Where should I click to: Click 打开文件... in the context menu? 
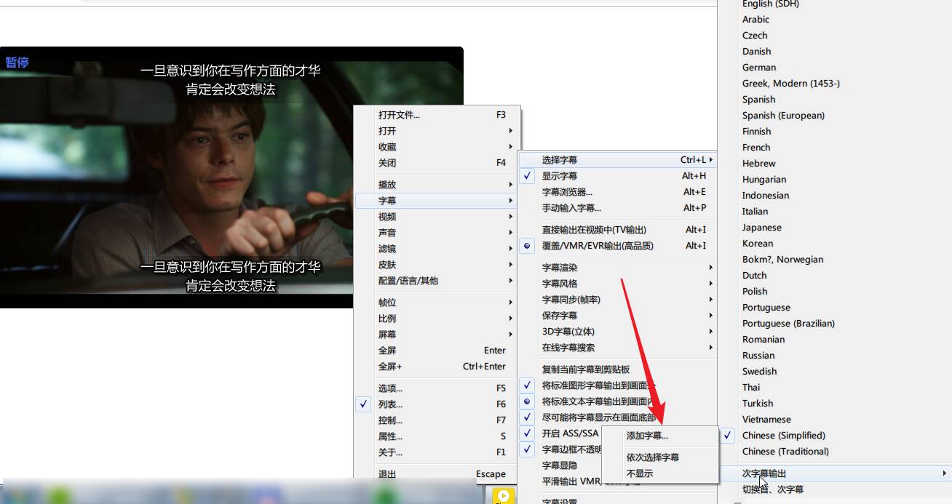coord(399,115)
